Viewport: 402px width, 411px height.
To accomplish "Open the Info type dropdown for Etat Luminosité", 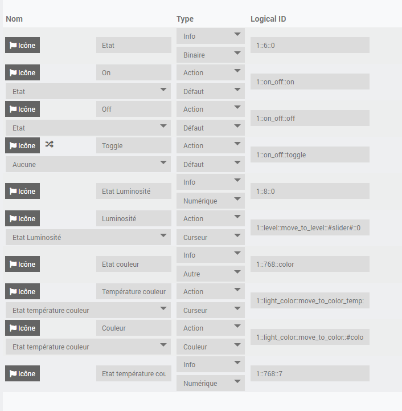I will click(211, 182).
